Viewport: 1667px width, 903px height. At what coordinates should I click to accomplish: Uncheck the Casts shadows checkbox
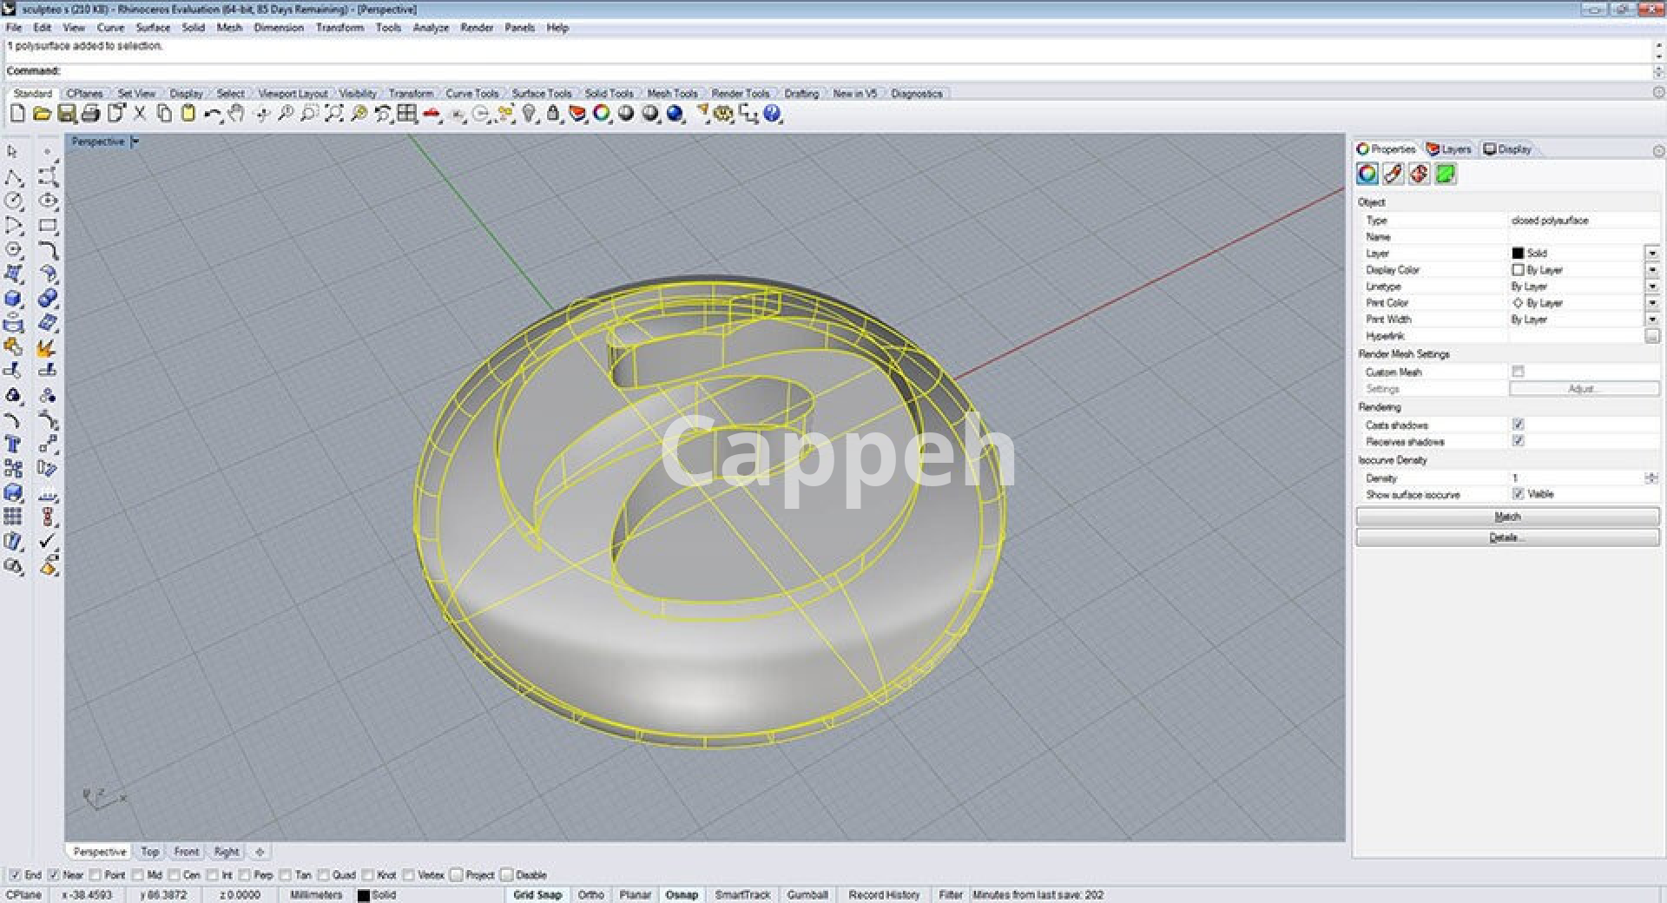pyautogui.click(x=1518, y=425)
